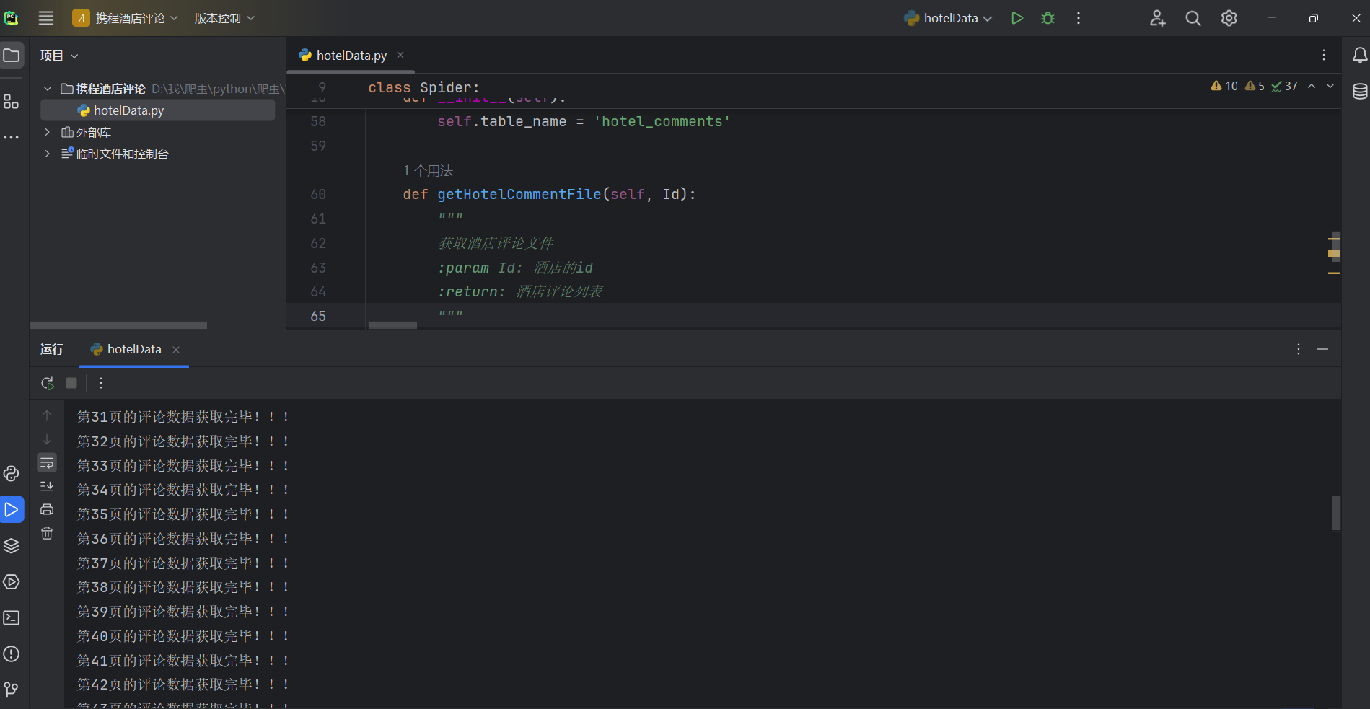Screen dimensions: 1370x709
Task: Click line number 65 in gutter
Action: point(318,316)
